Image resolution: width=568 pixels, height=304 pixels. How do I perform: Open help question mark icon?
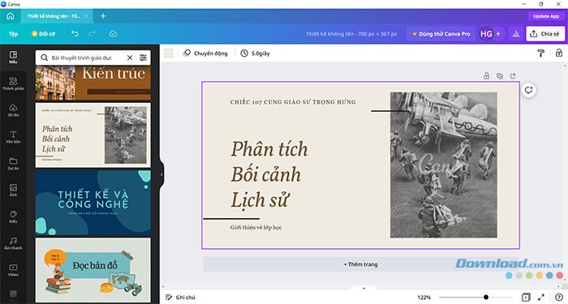pyautogui.click(x=559, y=298)
